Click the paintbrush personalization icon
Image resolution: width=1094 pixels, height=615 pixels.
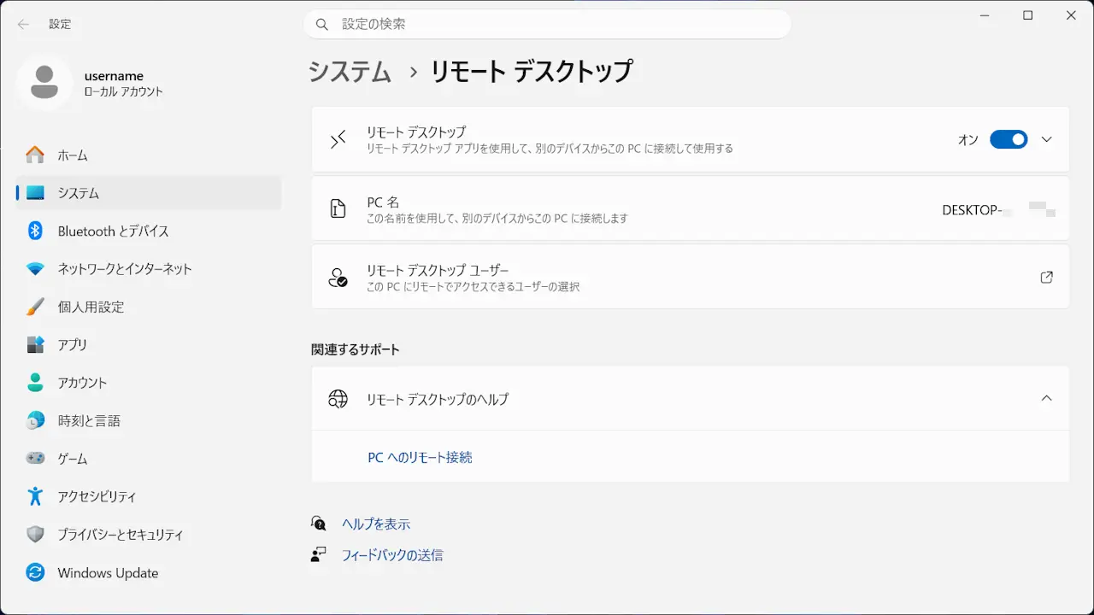pyautogui.click(x=35, y=307)
